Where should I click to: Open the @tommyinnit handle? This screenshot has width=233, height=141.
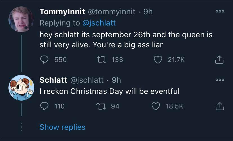[x=112, y=12]
